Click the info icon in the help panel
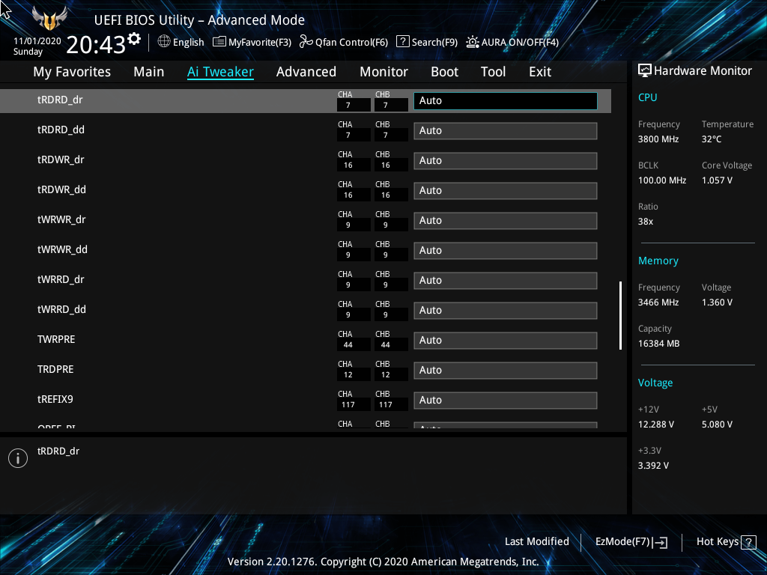The width and height of the screenshot is (767, 575). [x=18, y=458]
